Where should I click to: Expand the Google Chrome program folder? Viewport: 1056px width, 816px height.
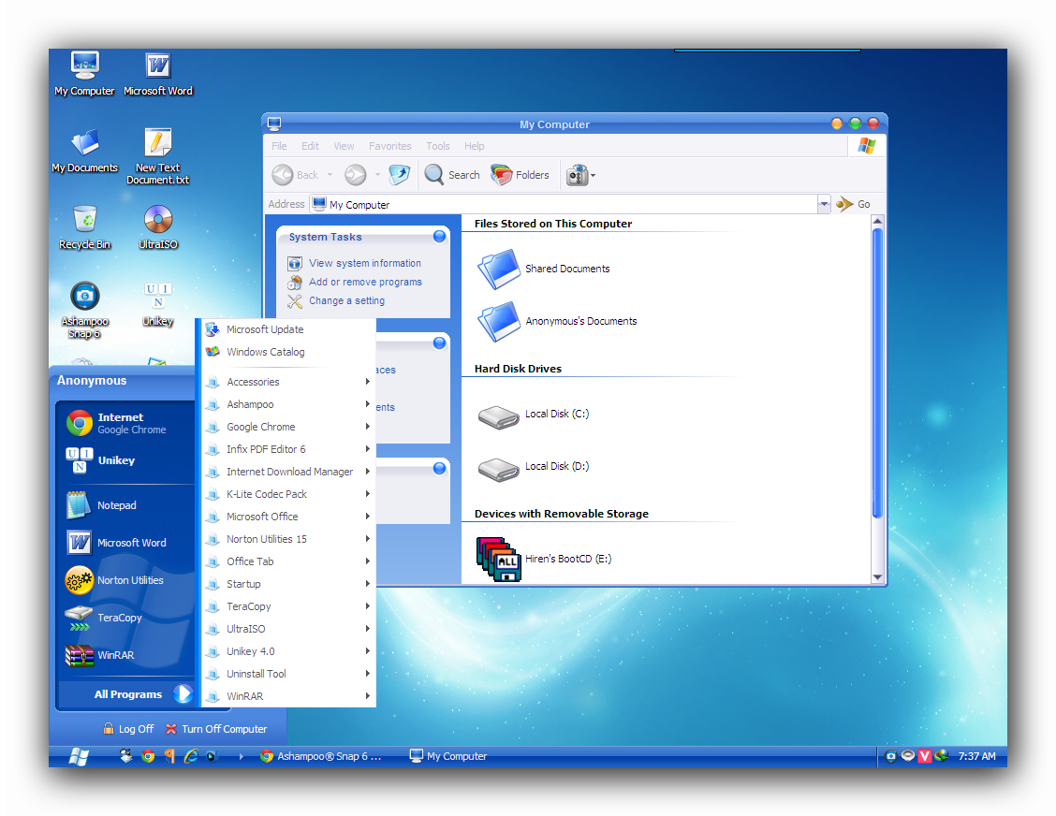pos(288,427)
